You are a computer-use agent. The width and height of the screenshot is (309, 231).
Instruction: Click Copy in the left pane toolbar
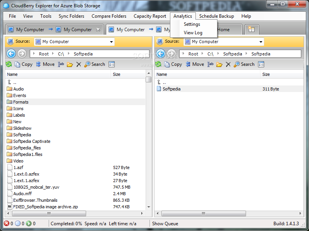click(x=24, y=64)
